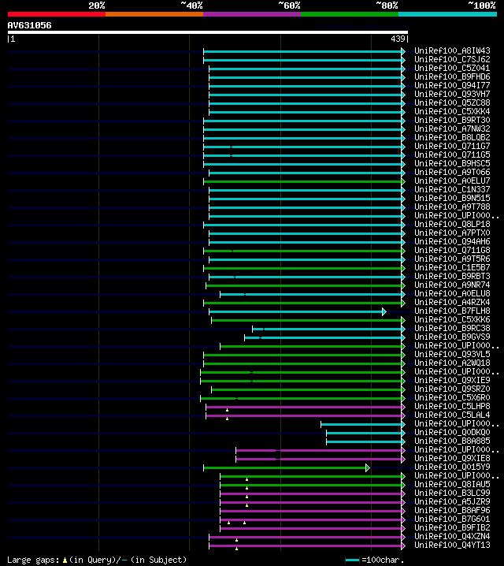Click the purple alignment bar of UniRef100_C5LHP8
This screenshot has height=566, width=504.
[x=303, y=408]
